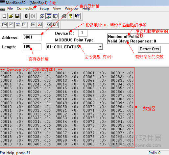
Task: Click the grayed-out Disconnect plug icon
Action: 33,16
